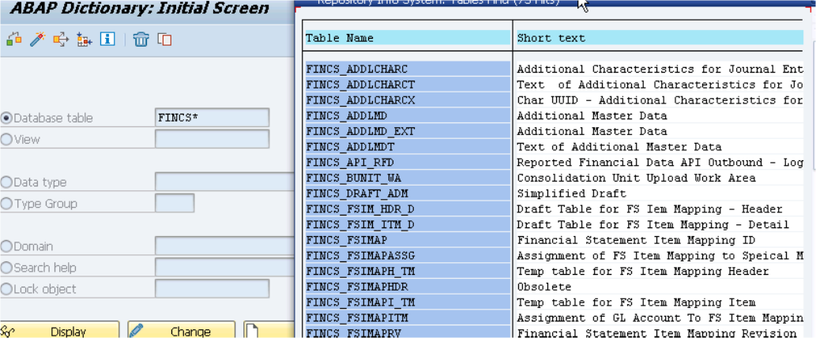Click the Display Object List icon
This screenshot has width=816, height=338.
85,39
